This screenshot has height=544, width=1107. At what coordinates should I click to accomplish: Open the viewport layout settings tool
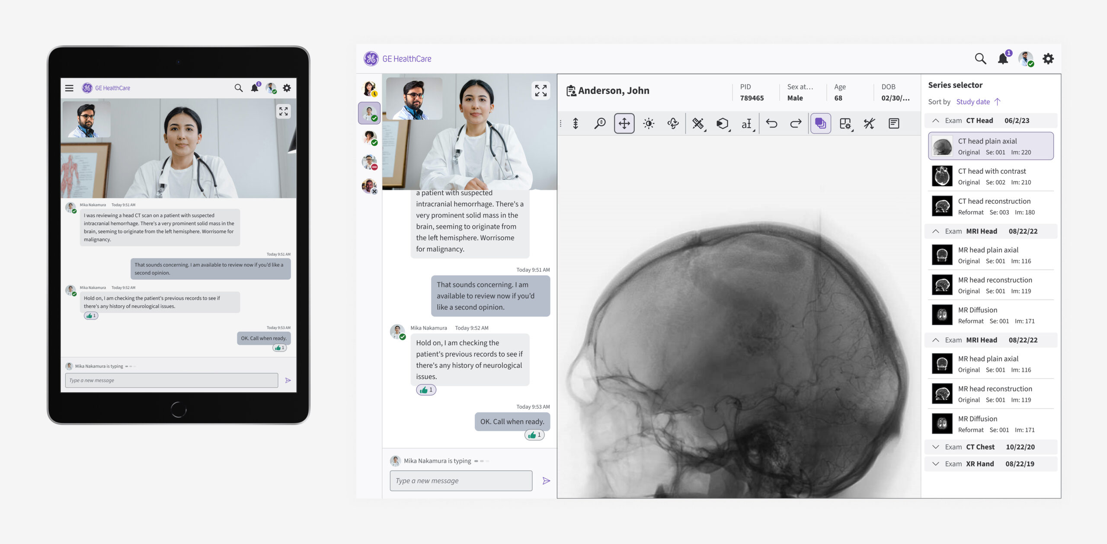tap(845, 124)
